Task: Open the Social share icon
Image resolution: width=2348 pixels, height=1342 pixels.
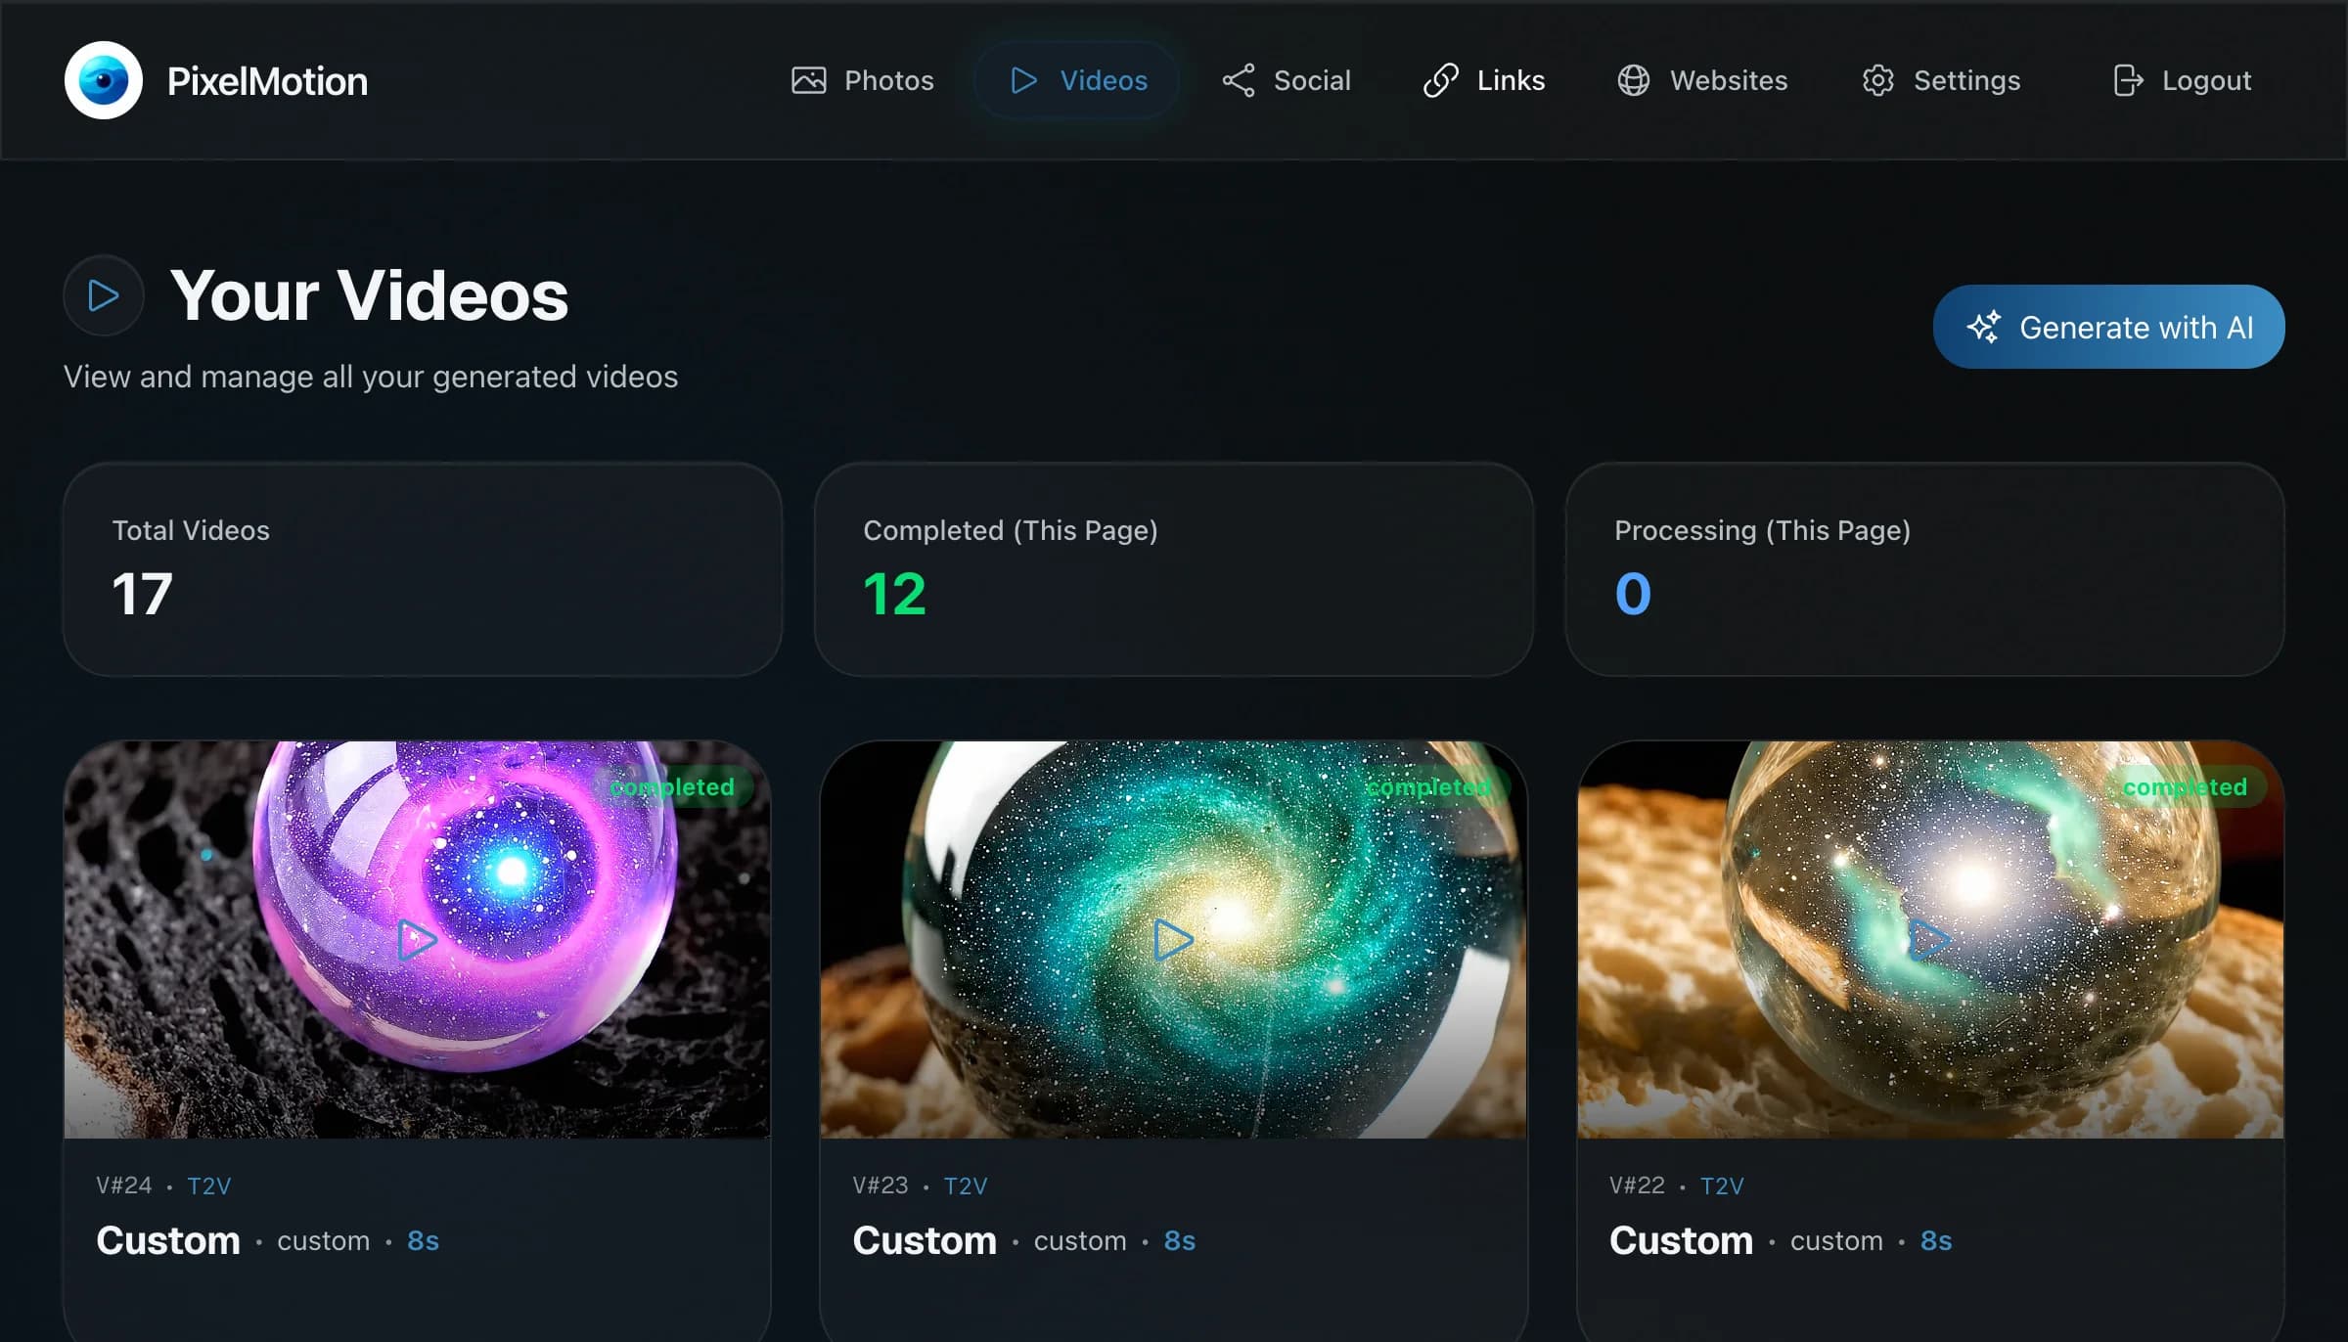Action: coord(1237,80)
